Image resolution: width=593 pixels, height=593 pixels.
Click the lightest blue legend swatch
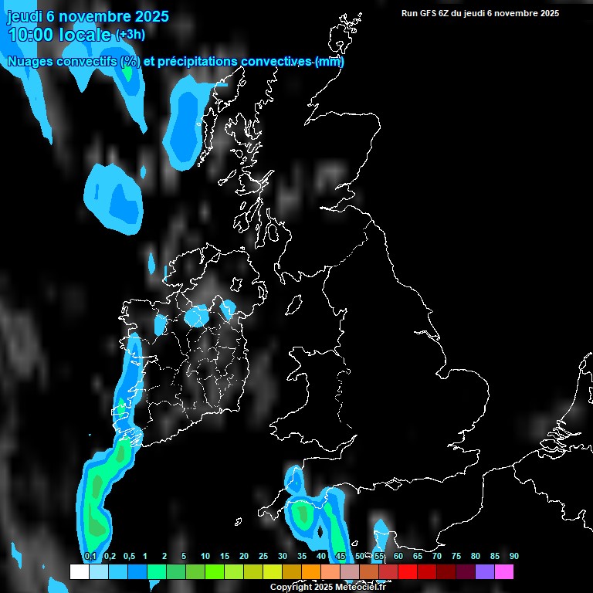(x=98, y=572)
